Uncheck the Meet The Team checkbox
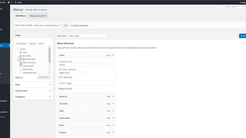Image resolution: width=246 pixels, height=138 pixels. click(x=21, y=59)
